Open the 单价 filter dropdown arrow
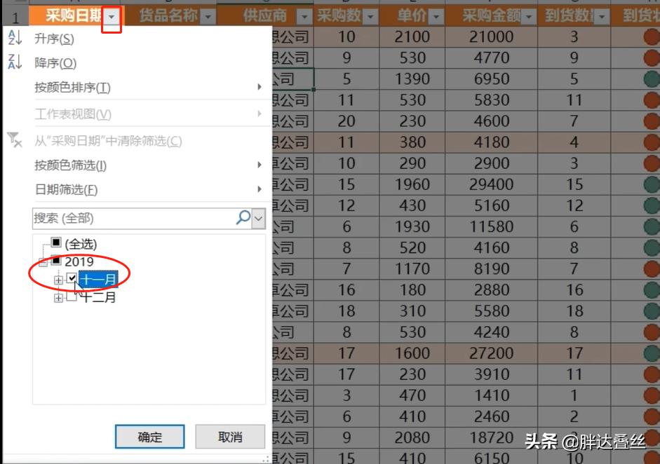The image size is (660, 464). (436, 18)
